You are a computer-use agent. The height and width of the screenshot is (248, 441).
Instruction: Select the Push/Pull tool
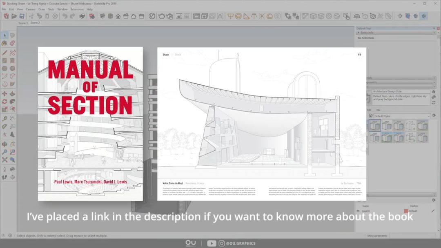coord(12,93)
